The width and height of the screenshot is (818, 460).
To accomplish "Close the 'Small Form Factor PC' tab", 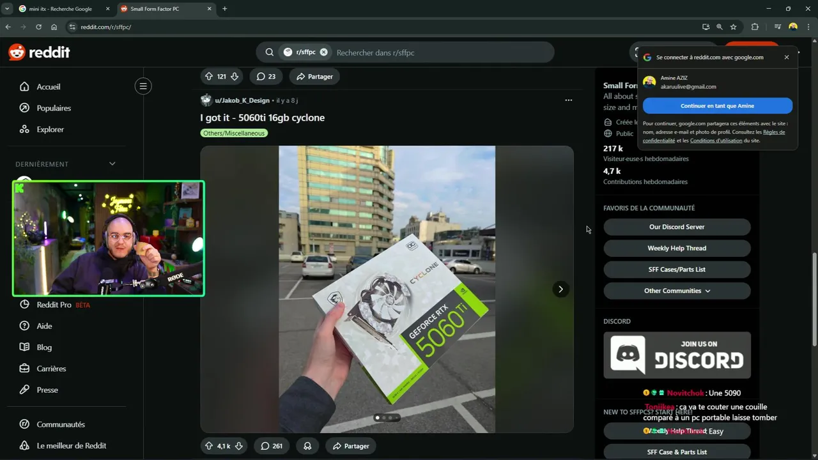I will [209, 9].
